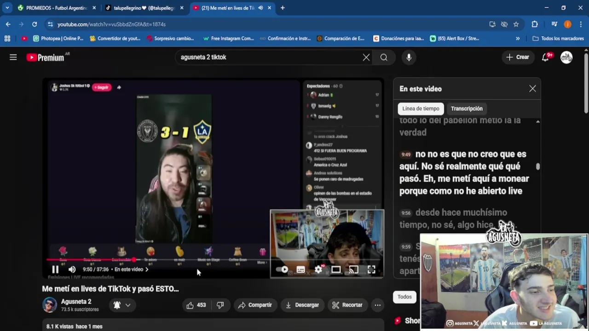Go forward in browser history
Screen dimensions: 589x331
[x=21, y=24]
